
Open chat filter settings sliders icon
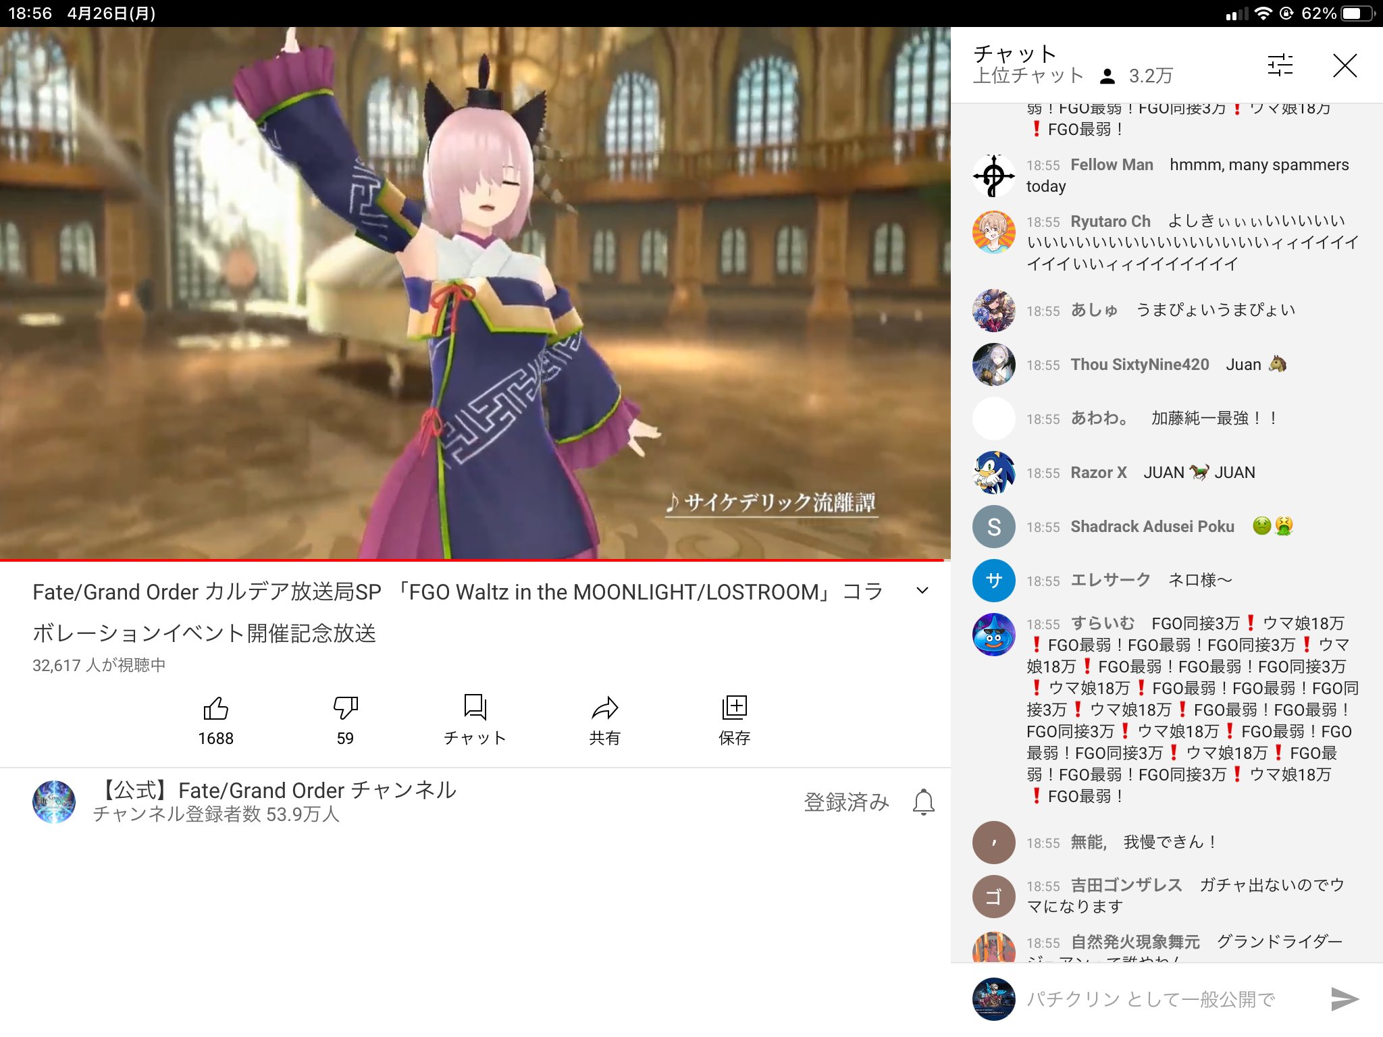[x=1280, y=65]
